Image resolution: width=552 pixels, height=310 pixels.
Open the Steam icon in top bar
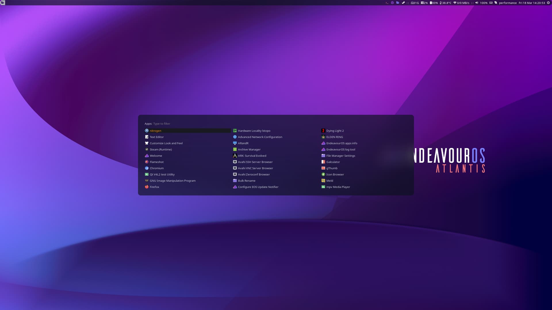403,3
